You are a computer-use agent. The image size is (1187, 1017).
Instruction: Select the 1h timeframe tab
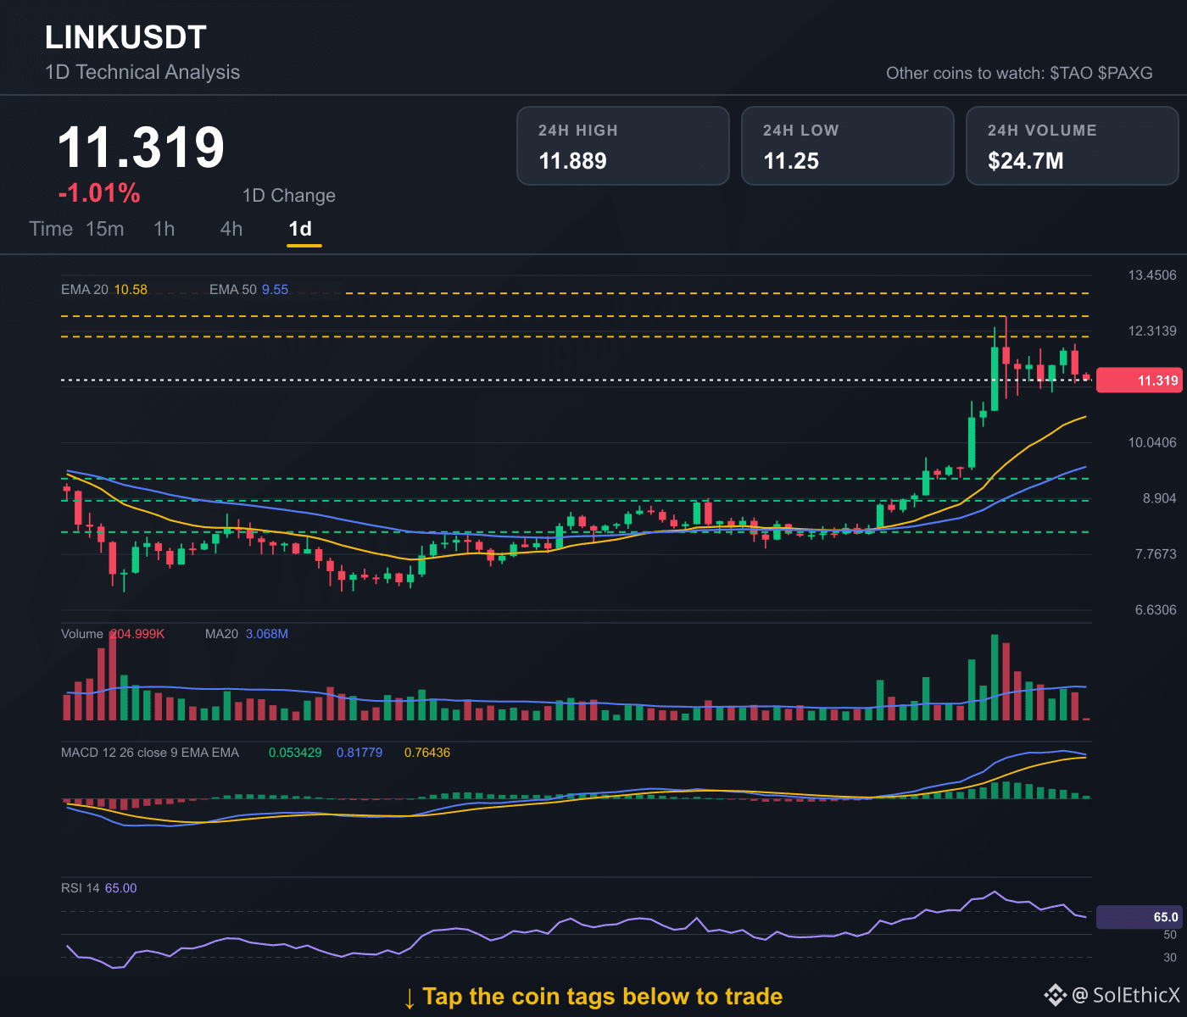pos(164,229)
